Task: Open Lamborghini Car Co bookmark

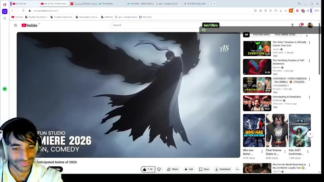Action: click(87, 17)
